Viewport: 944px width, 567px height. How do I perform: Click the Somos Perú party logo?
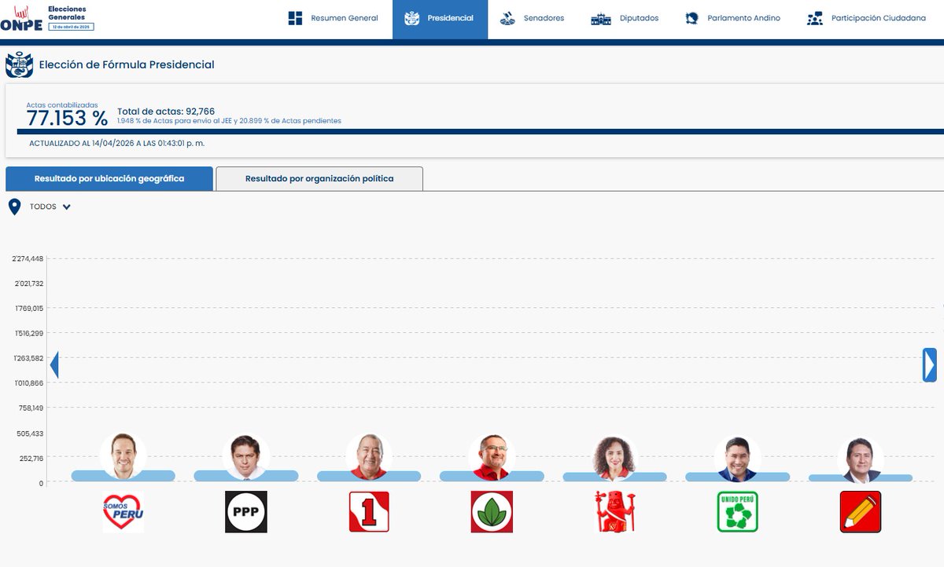click(122, 510)
